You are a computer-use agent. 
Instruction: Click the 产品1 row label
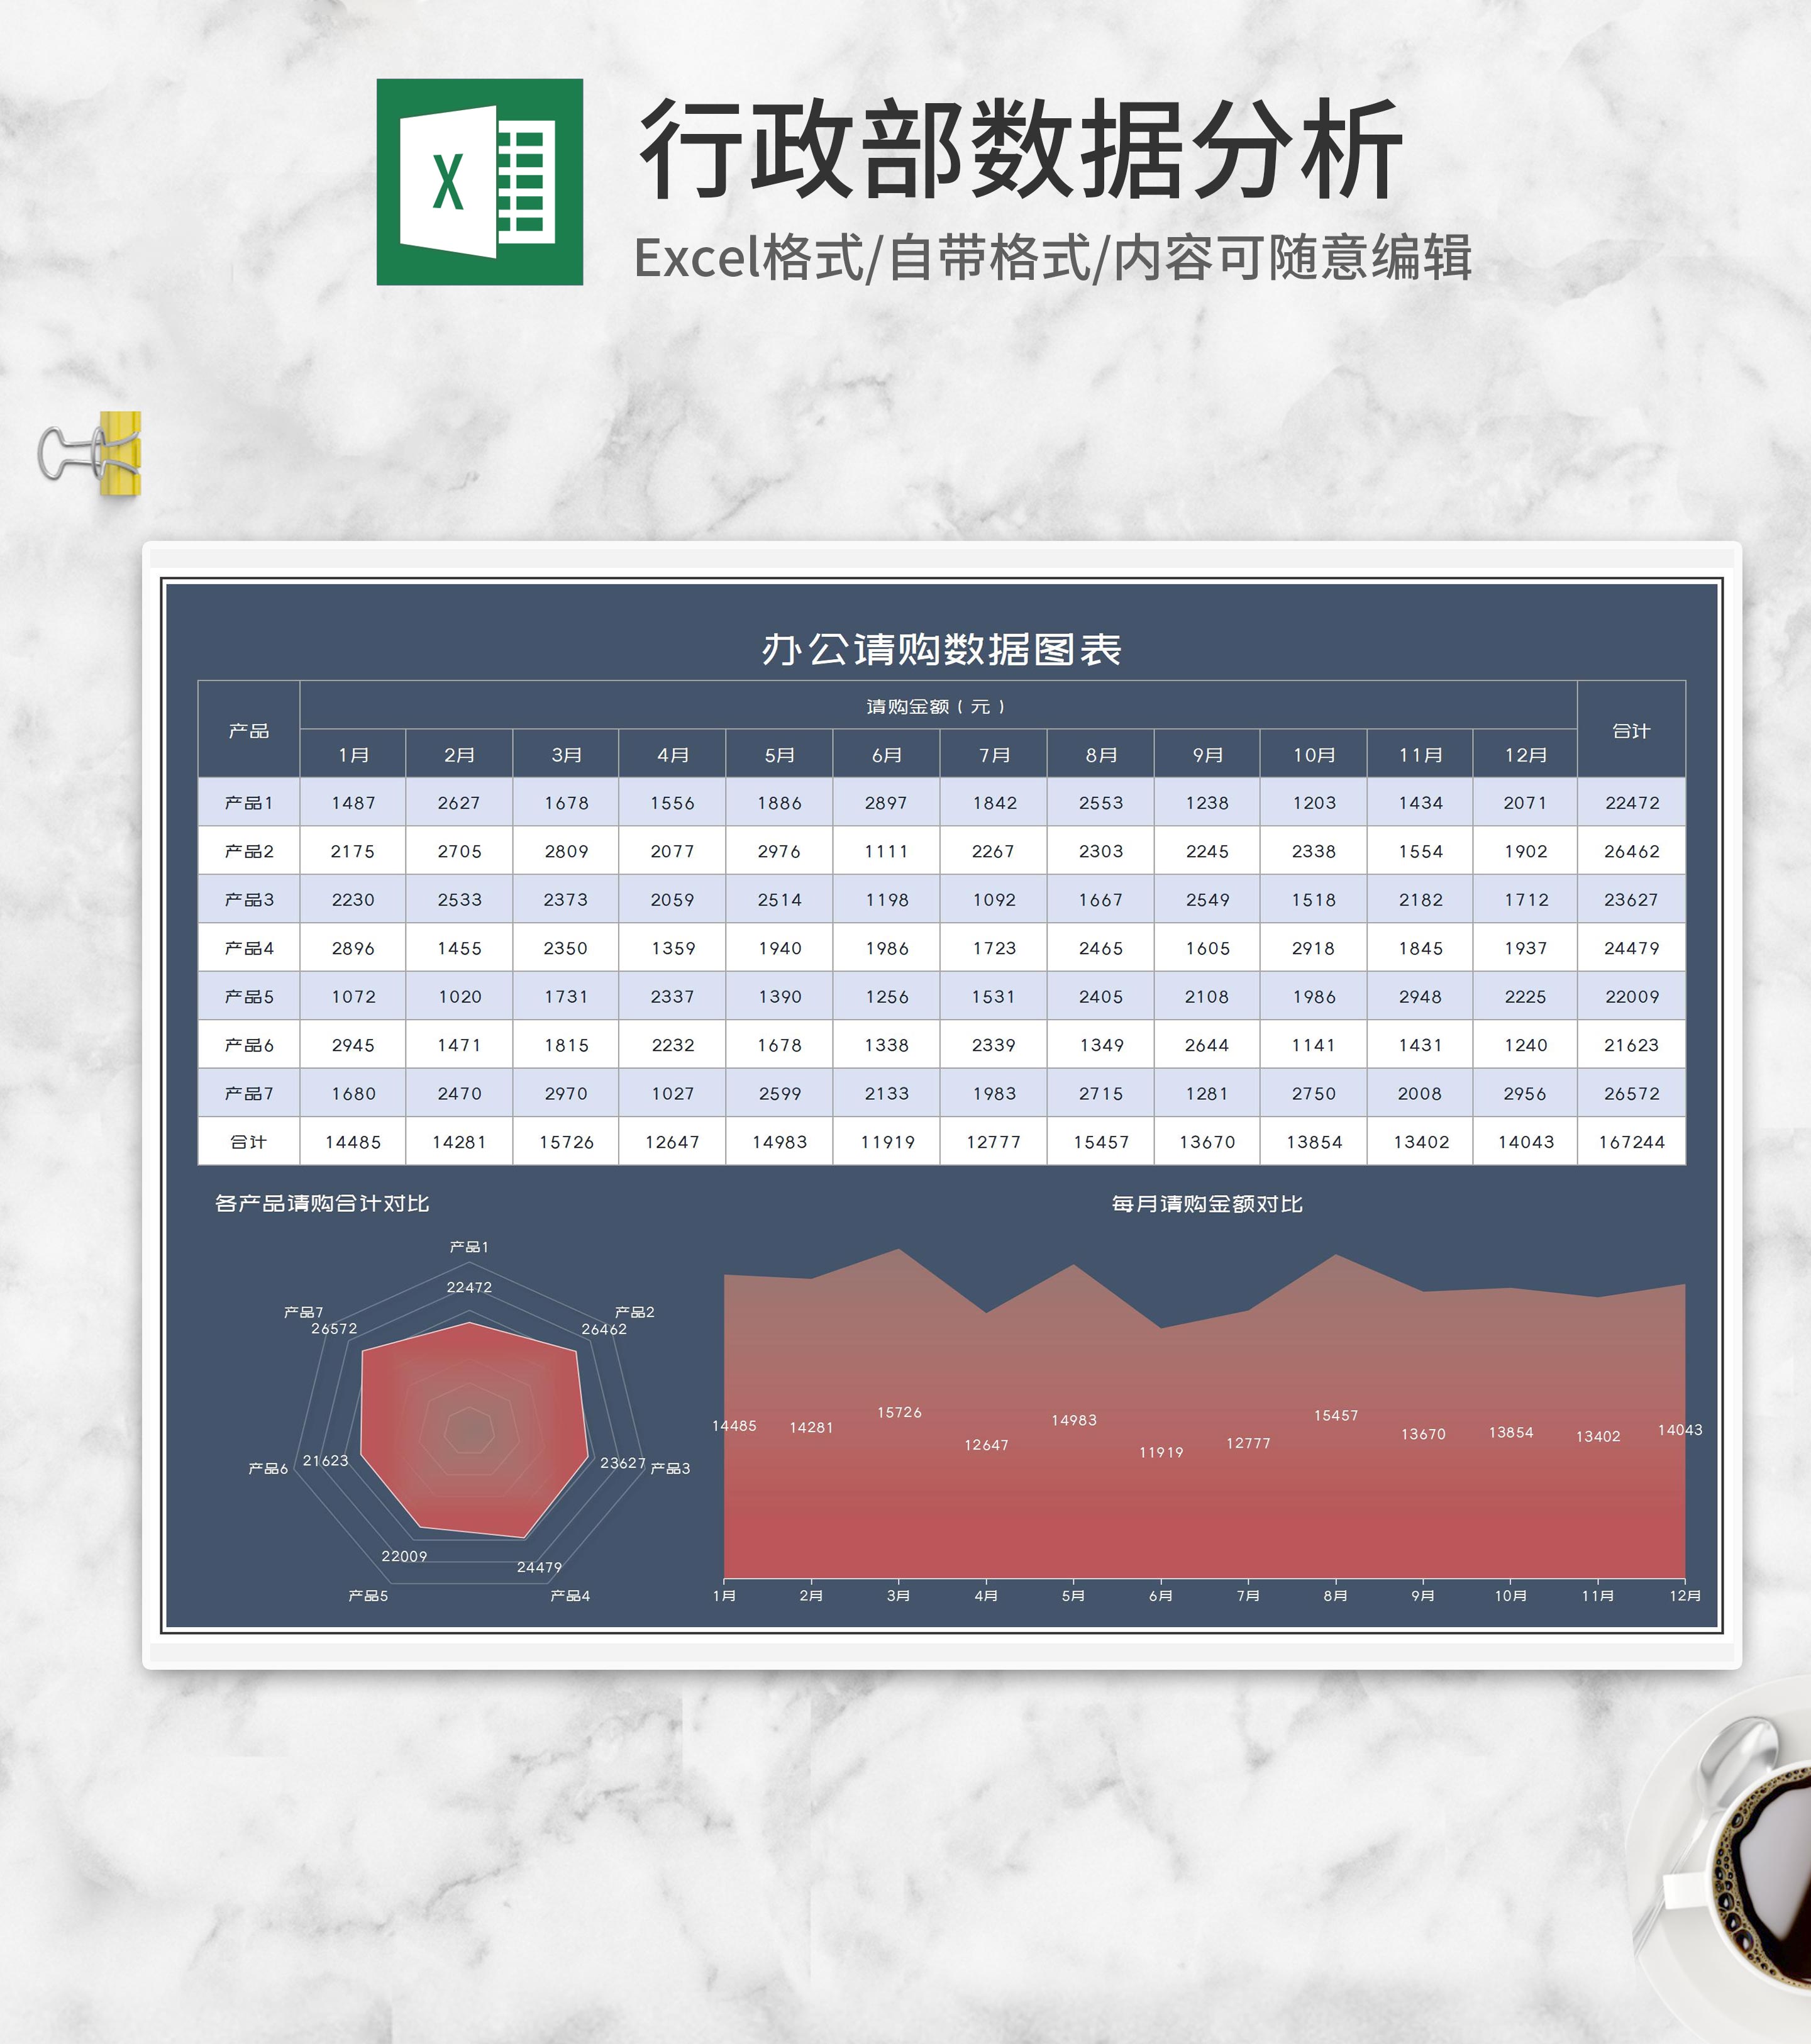(248, 802)
